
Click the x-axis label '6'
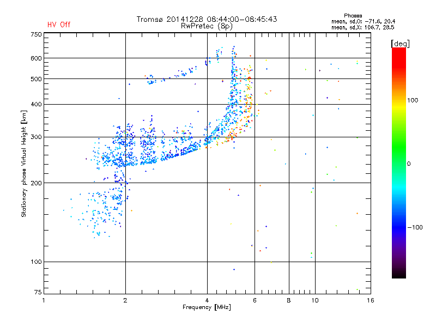click(x=255, y=300)
